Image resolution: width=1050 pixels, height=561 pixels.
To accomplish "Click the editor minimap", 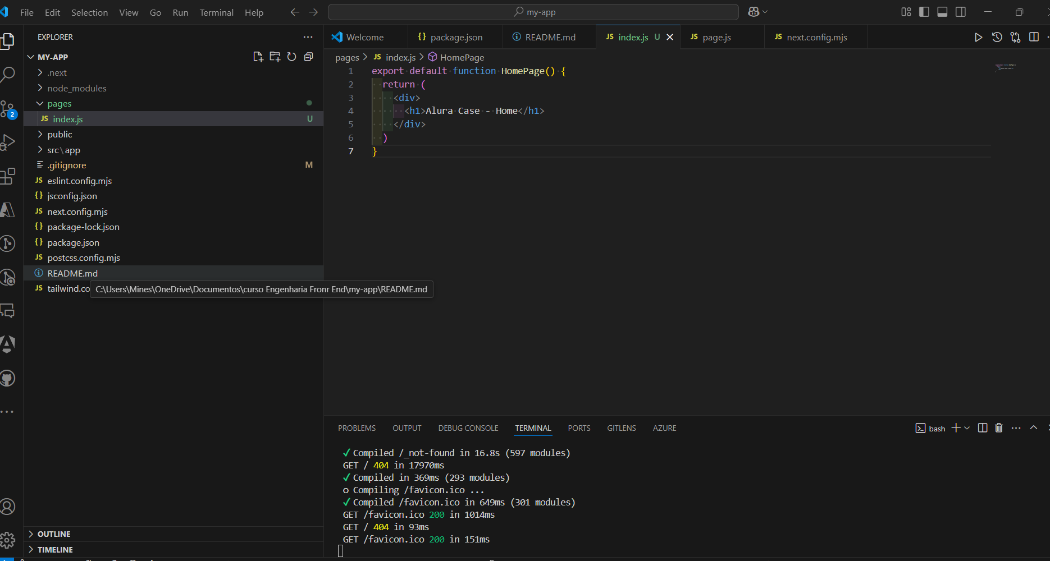I will (x=1005, y=67).
